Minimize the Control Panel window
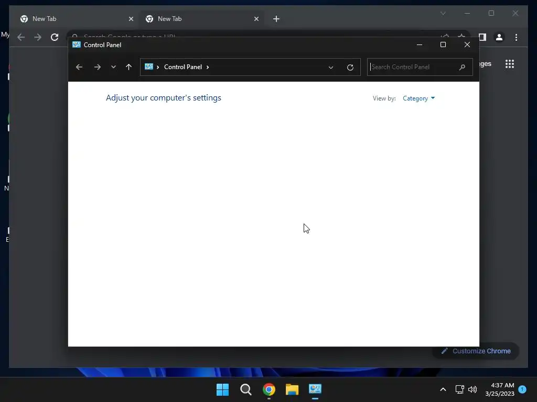 [x=419, y=45]
